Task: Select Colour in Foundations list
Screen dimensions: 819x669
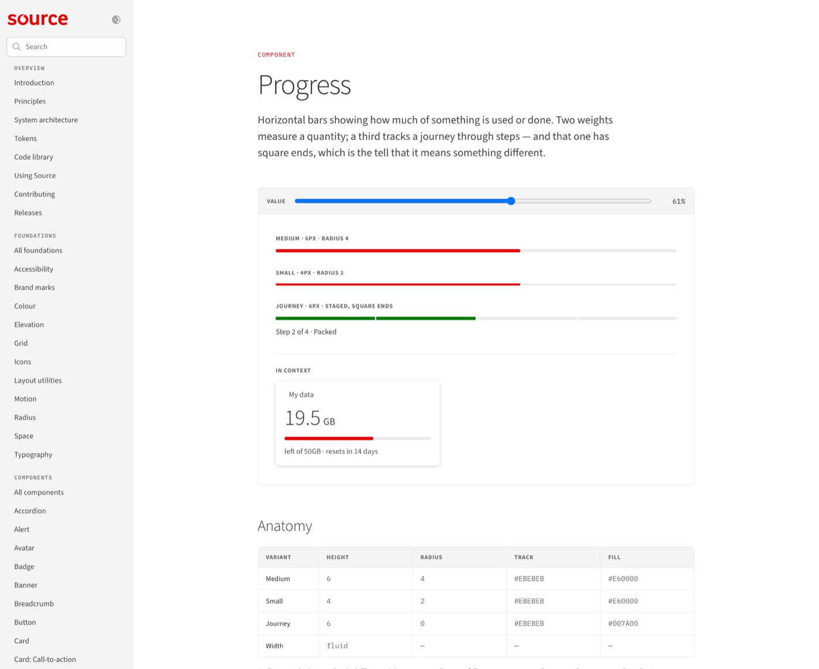Action: click(x=25, y=306)
